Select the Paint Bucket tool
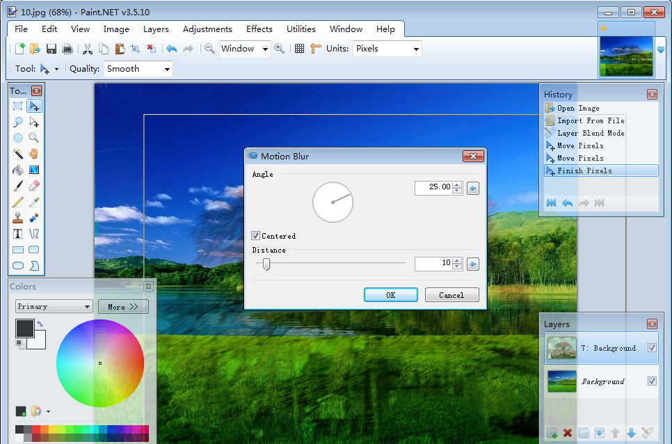Screen dimensions: 672x444 18,170
